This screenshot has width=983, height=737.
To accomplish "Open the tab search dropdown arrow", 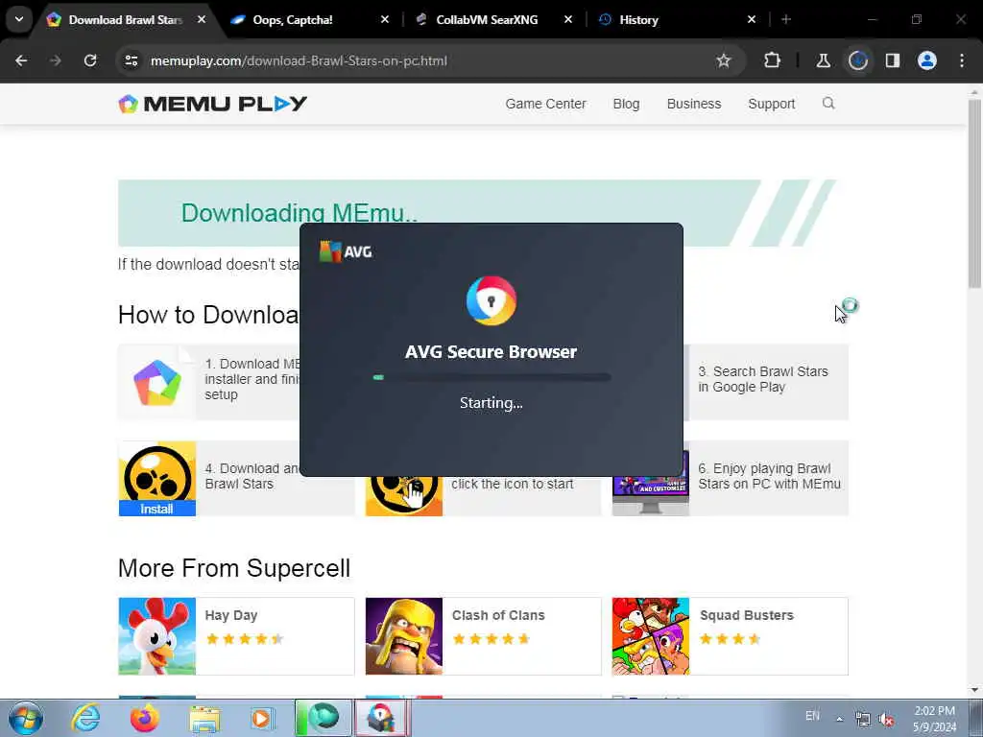I will point(19,19).
